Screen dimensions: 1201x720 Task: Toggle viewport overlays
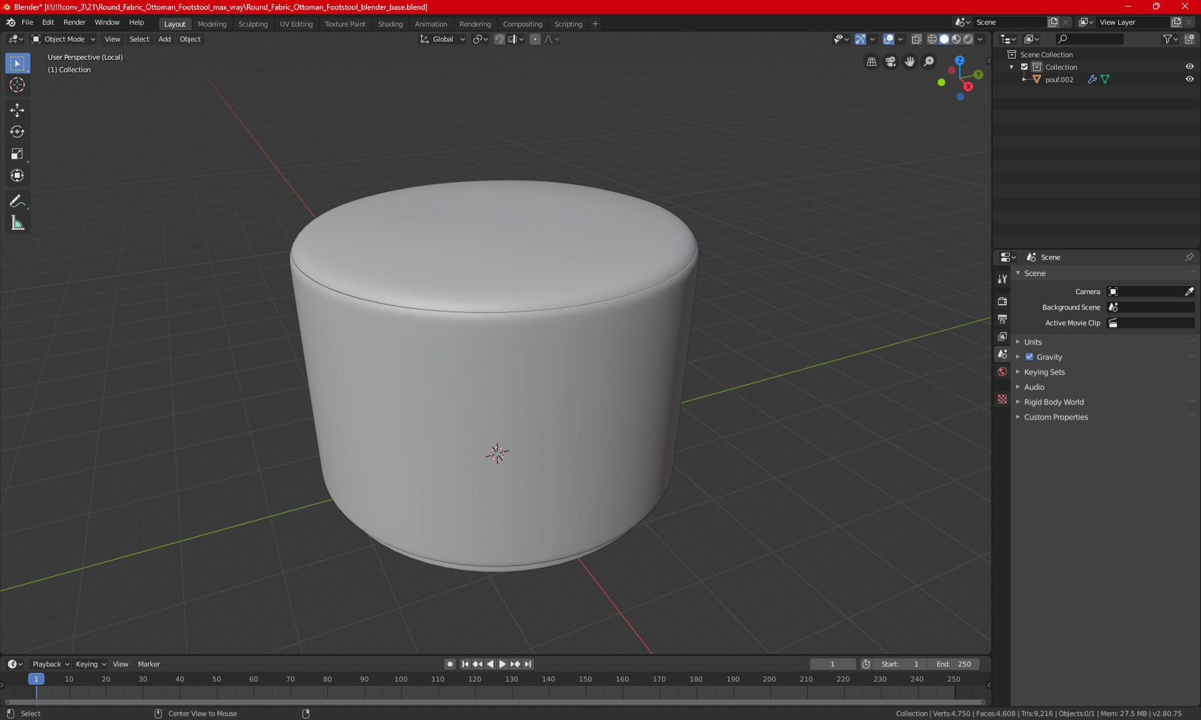click(889, 39)
